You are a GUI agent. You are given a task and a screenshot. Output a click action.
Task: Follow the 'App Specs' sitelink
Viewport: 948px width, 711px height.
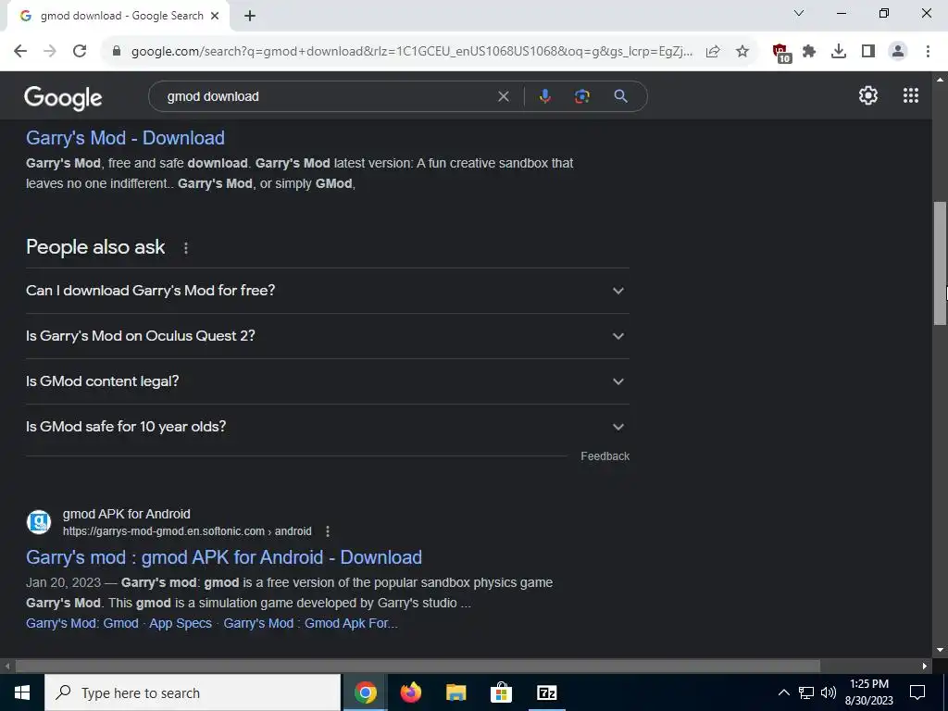(x=181, y=623)
